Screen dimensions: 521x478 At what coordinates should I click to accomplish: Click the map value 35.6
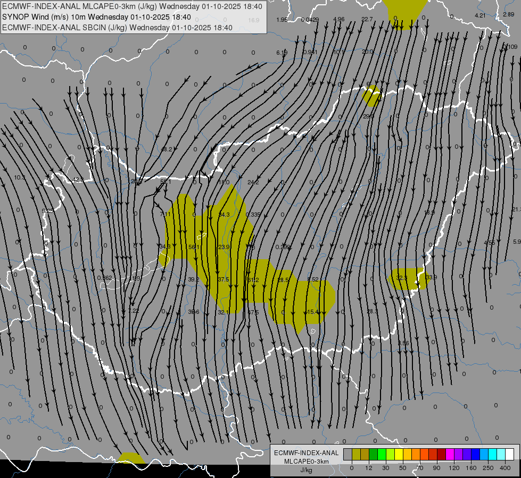click(194, 312)
